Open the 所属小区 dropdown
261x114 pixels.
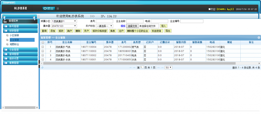pyautogui.click(x=64, y=21)
